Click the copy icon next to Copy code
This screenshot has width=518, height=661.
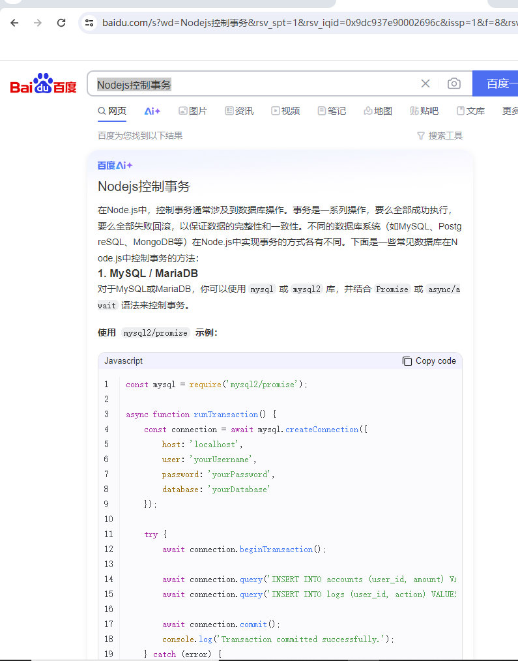[407, 361]
